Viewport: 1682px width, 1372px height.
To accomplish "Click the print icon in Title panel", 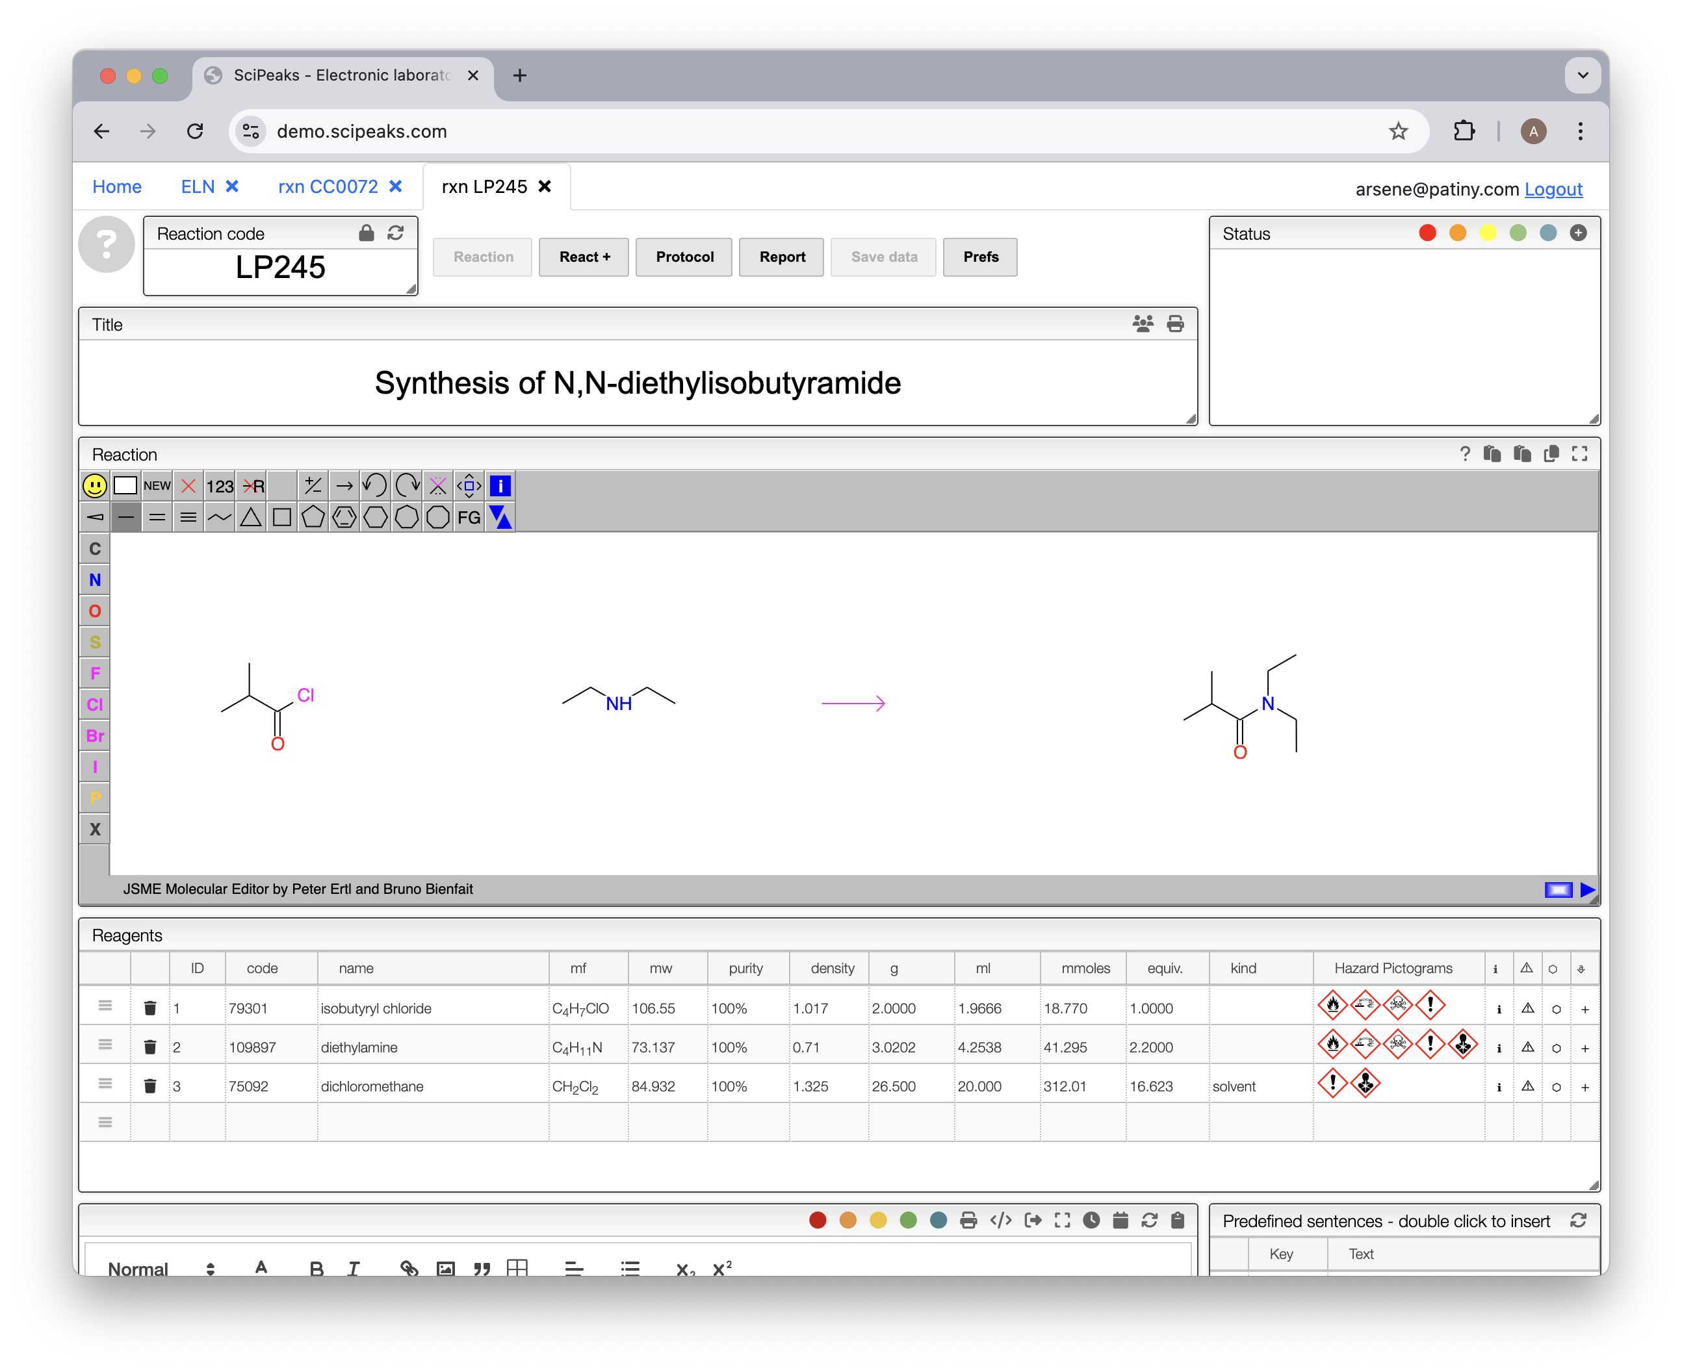I will [x=1175, y=324].
